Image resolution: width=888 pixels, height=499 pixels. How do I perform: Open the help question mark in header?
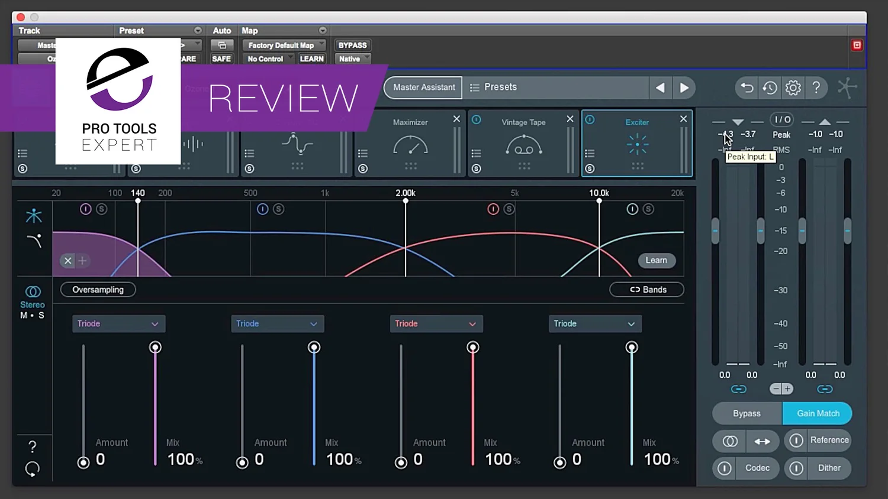(x=816, y=88)
